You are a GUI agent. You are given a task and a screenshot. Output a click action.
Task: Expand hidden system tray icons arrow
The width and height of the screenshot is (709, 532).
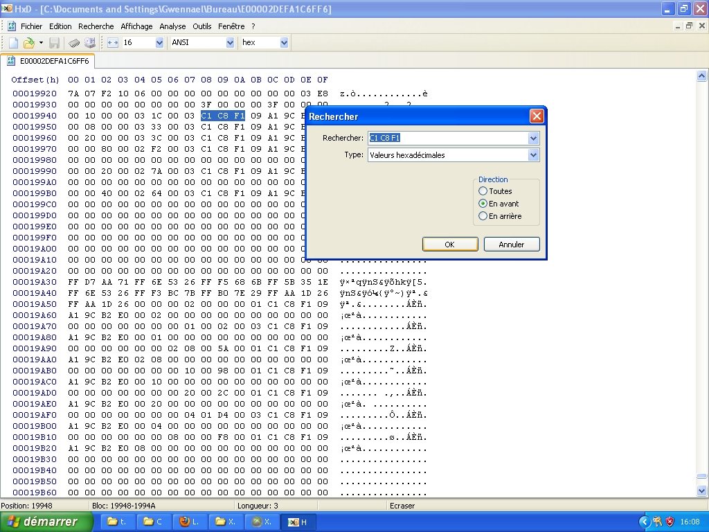click(x=645, y=522)
